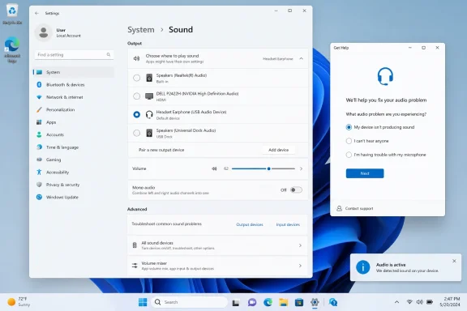The height and width of the screenshot is (311, 467).
Task: Select Headset Earphone (USB Audio Device) radio button
Action: pos(137,114)
